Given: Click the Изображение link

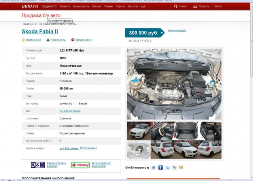Looking at the screenshot, I should [89, 148].
